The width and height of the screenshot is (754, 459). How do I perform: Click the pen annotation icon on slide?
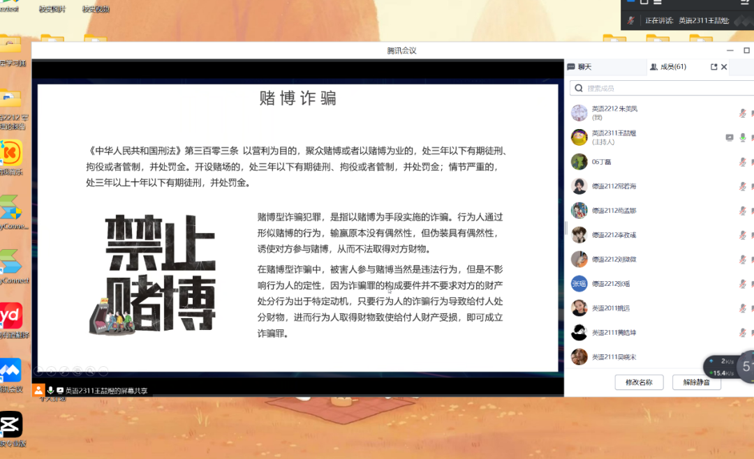(x=64, y=371)
